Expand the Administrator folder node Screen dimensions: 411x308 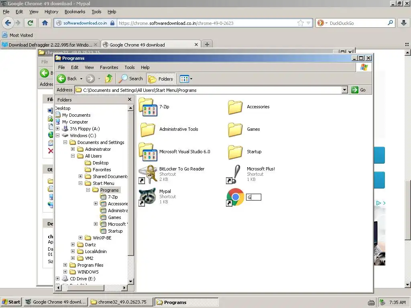(73, 149)
